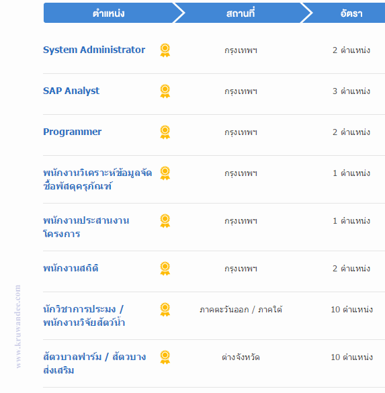385x393 pixels.
Task: Click the award badge beside System Administrator
Action: (x=165, y=50)
